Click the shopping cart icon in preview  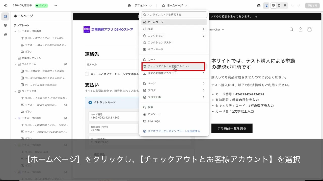[309, 29]
